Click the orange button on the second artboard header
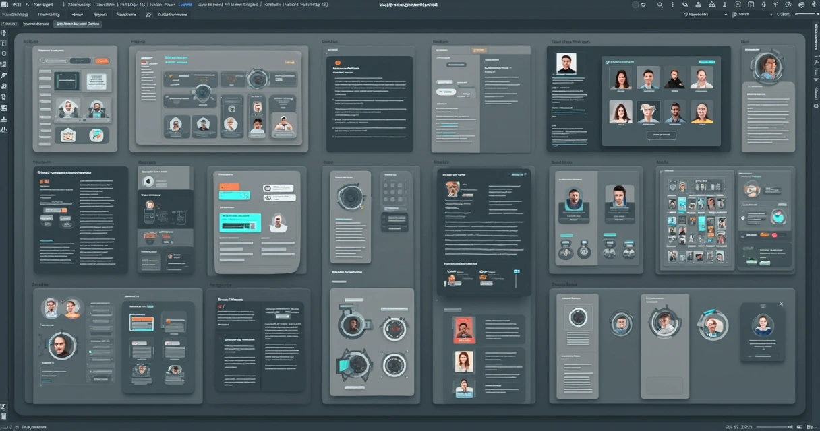820x431 pixels. [289, 61]
